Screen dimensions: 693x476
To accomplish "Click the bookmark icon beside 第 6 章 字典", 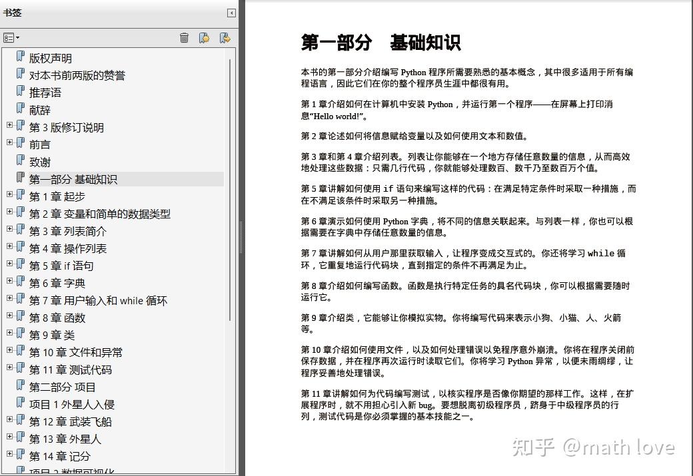I will click(22, 283).
